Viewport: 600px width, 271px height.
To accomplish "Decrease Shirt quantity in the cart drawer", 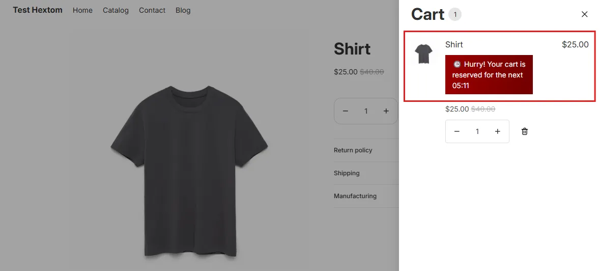I will (x=456, y=131).
